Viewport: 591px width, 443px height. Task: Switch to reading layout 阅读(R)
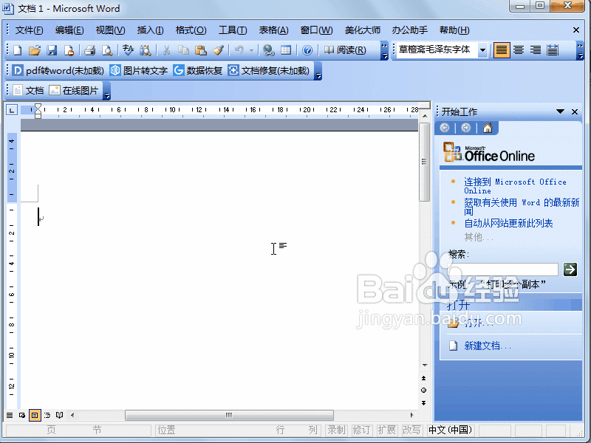click(x=345, y=50)
